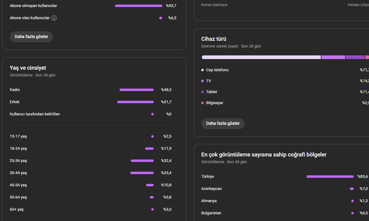Click the %5,8 value
The height and width of the screenshot is (221, 369).
167,197
